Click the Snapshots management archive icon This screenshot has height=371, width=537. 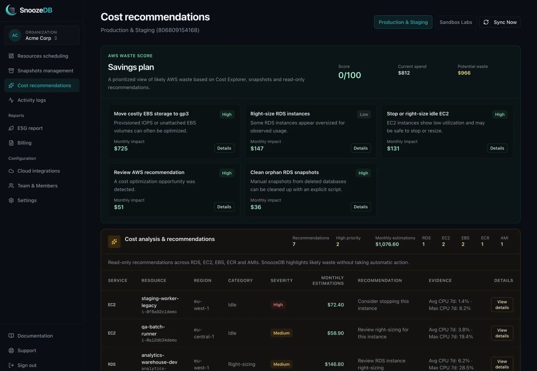coord(11,71)
